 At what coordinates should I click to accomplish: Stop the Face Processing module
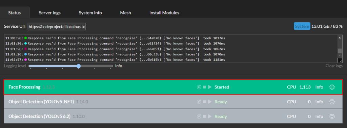tap(204, 87)
